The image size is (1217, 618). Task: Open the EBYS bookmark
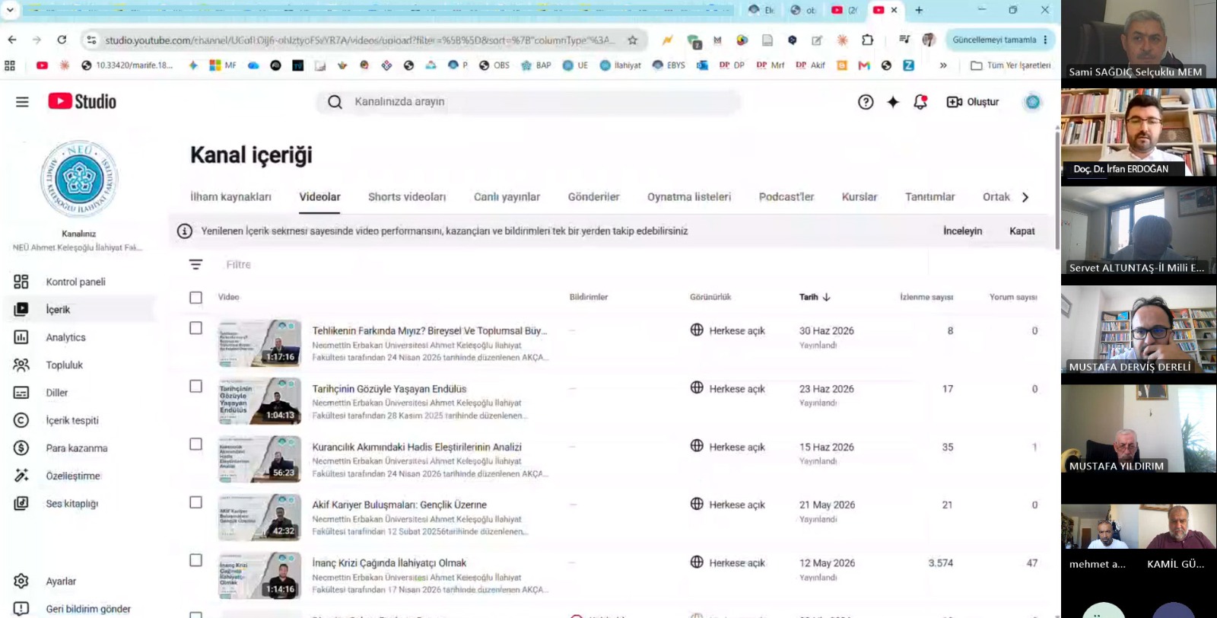pyautogui.click(x=669, y=65)
